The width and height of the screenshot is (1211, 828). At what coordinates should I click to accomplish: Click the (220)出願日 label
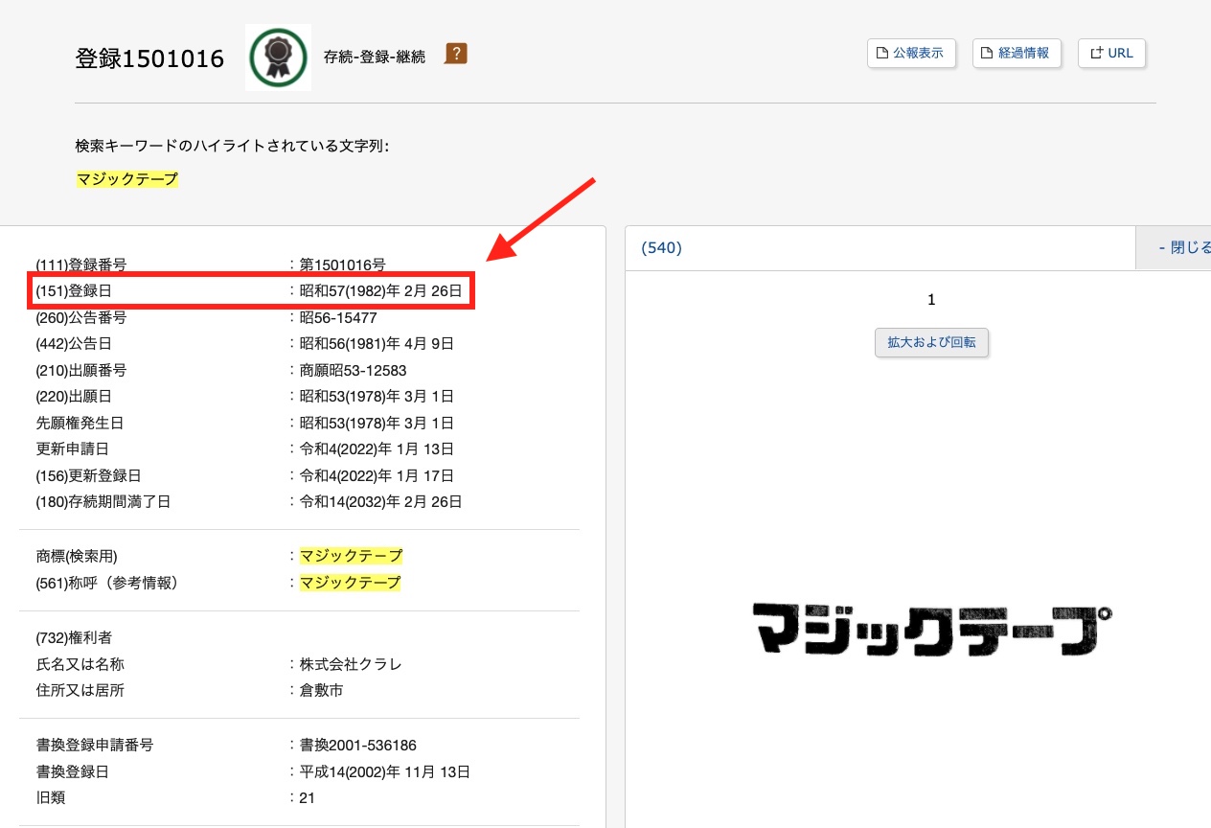pyautogui.click(x=76, y=396)
